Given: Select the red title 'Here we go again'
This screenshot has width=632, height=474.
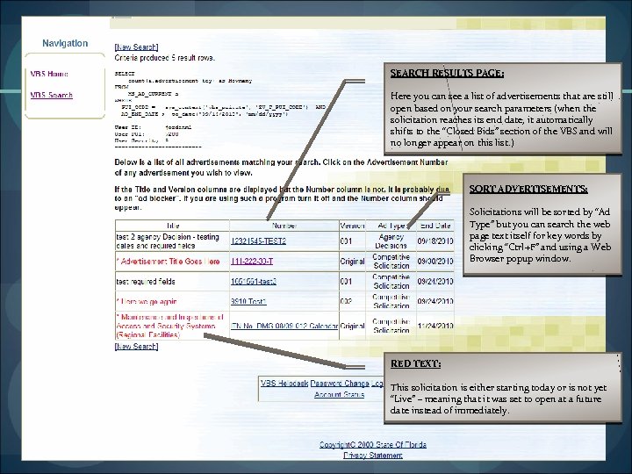Looking at the screenshot, I should [x=147, y=301].
